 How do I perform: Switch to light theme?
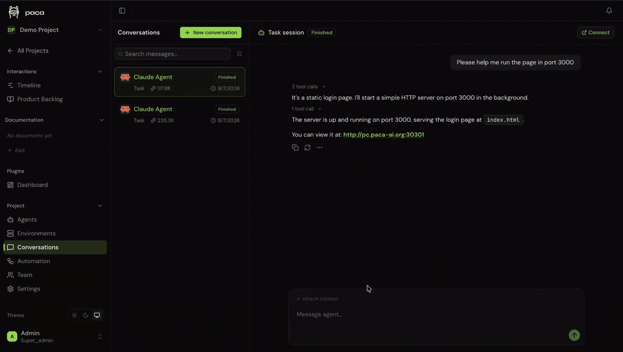click(x=74, y=315)
